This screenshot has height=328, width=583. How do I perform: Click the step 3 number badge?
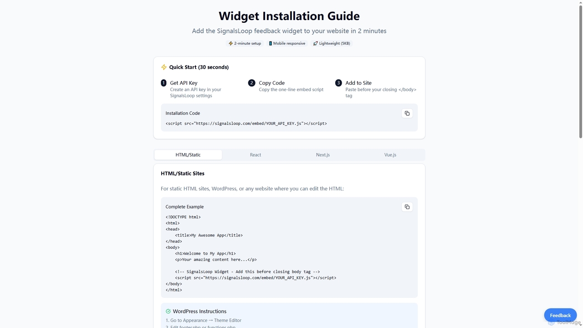click(x=338, y=83)
